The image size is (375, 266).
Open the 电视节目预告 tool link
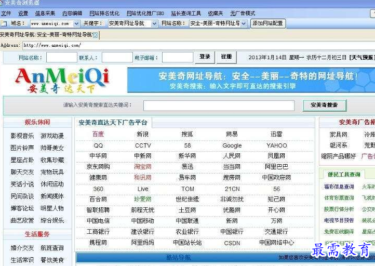[339, 220]
